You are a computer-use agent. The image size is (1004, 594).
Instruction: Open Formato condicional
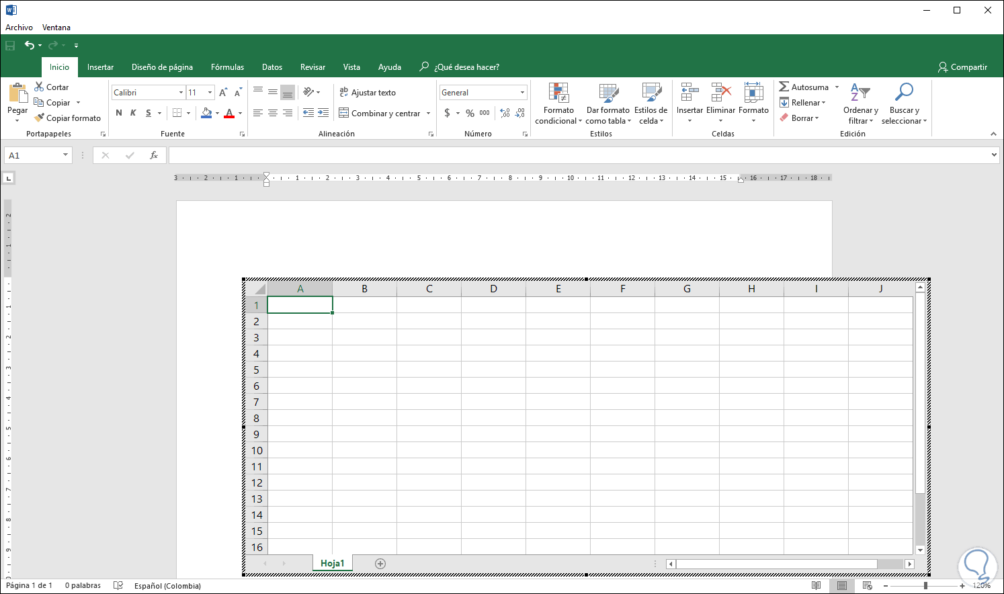pyautogui.click(x=558, y=103)
